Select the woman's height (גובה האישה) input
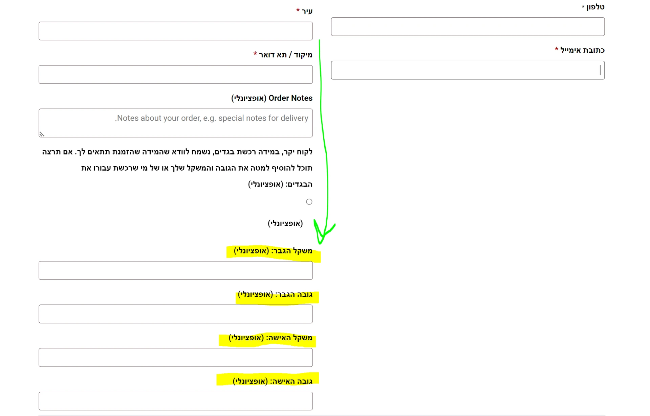650x416 pixels. pos(175,401)
